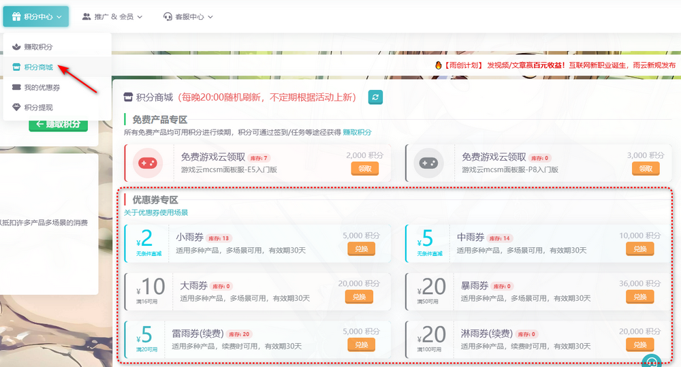Image resolution: width=681 pixels, height=367 pixels.
Task: Click the gray gamepad icon for P8入门版
Action: pos(428,163)
